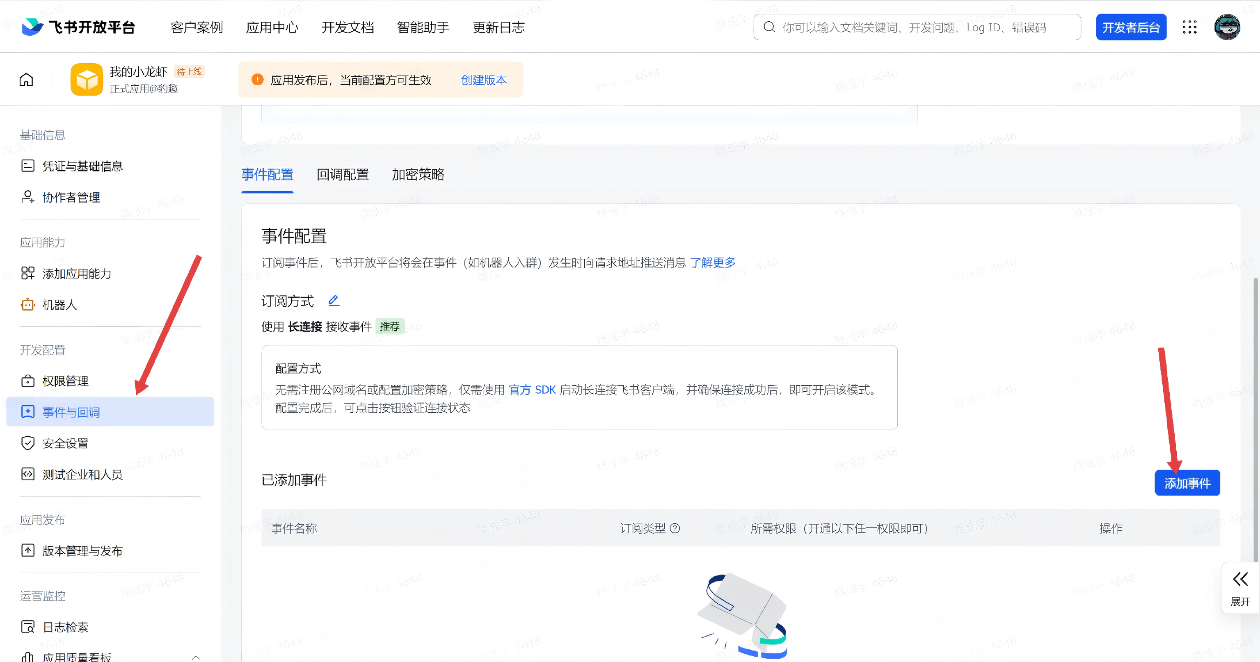This screenshot has height=662, width=1260.
Task: Click the orange warning icon in the banner
Action: click(257, 80)
